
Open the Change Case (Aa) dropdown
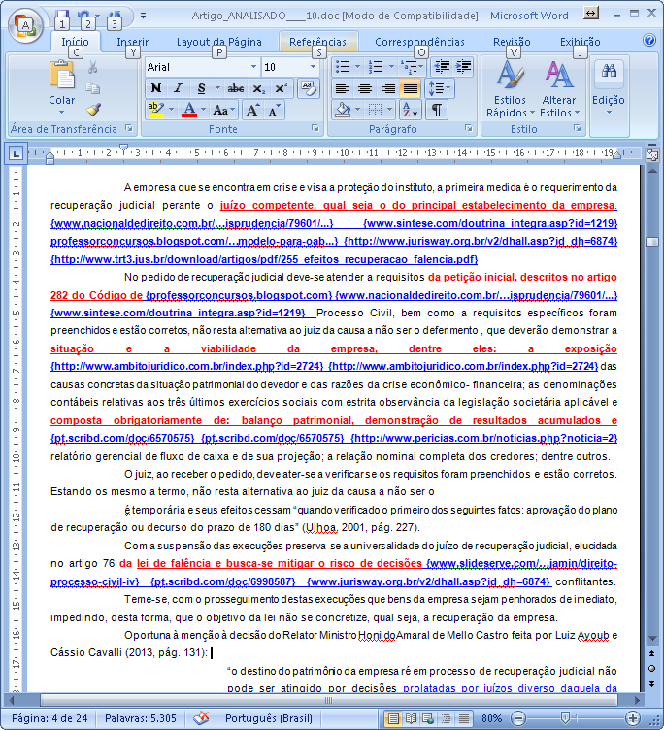pos(223,111)
